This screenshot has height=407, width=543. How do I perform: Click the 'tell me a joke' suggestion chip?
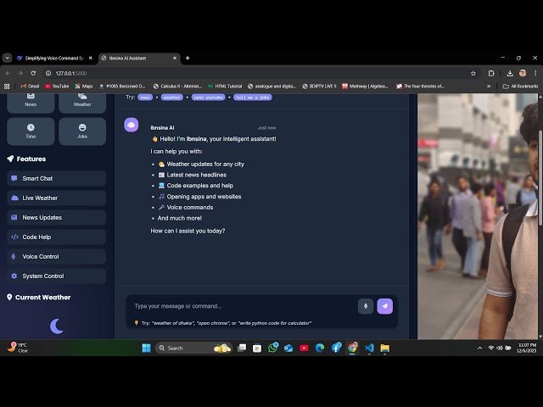tap(253, 98)
